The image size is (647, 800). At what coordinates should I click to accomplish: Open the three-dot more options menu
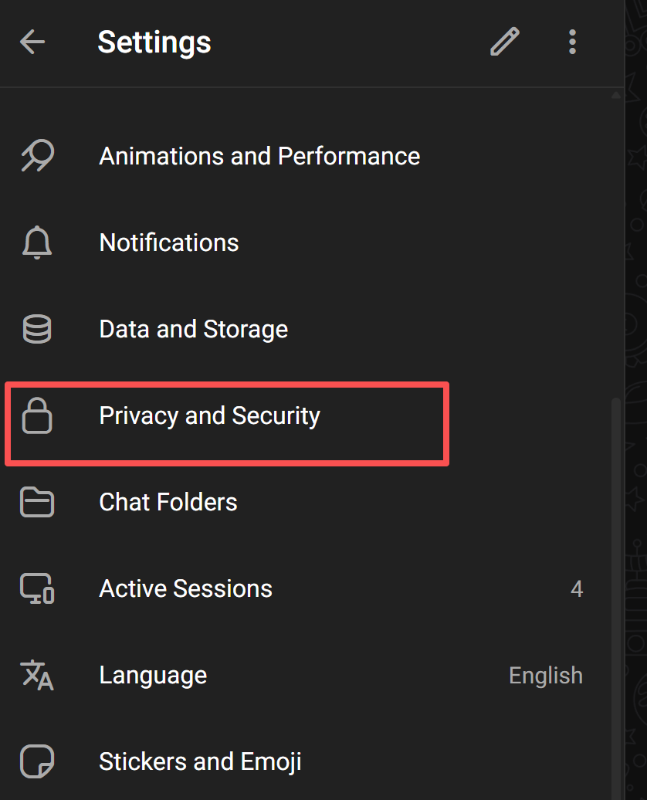pos(572,42)
